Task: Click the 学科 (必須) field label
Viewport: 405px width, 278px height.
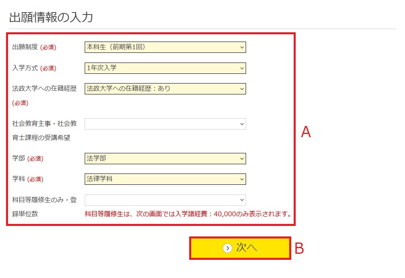Action: tap(28, 179)
